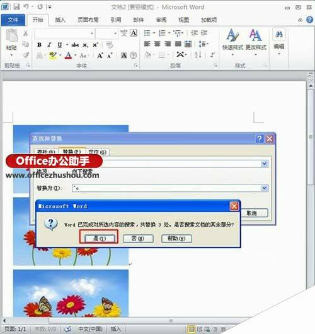
Task: Click No button in Microsoft Word dialog
Action: pyautogui.click(x=138, y=239)
